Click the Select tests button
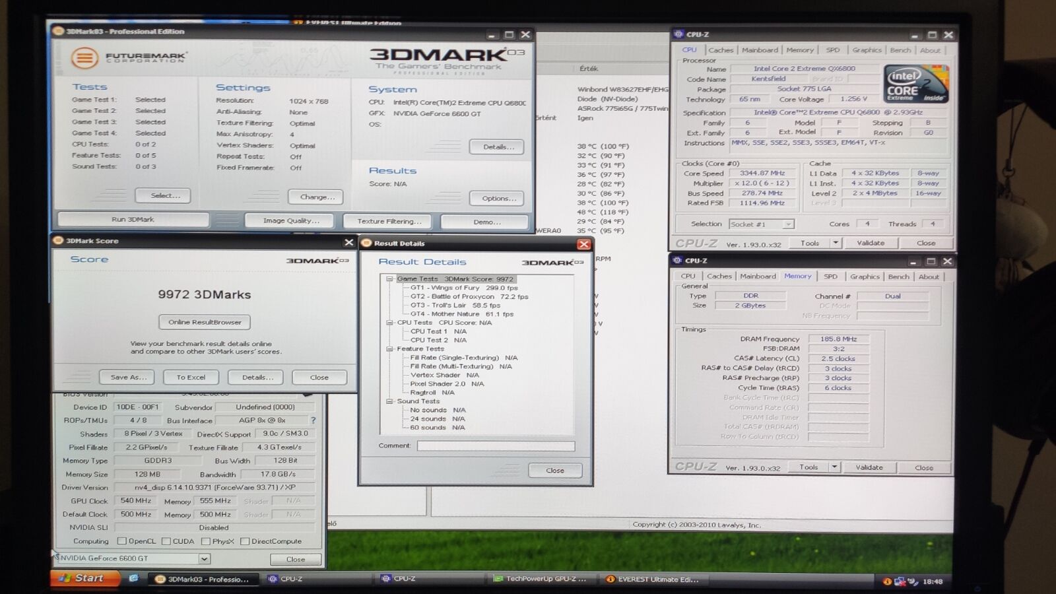 (163, 195)
